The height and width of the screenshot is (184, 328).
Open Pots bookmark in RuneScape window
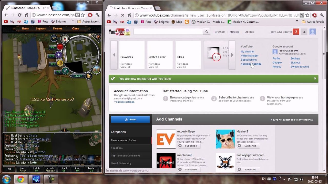(43, 21)
